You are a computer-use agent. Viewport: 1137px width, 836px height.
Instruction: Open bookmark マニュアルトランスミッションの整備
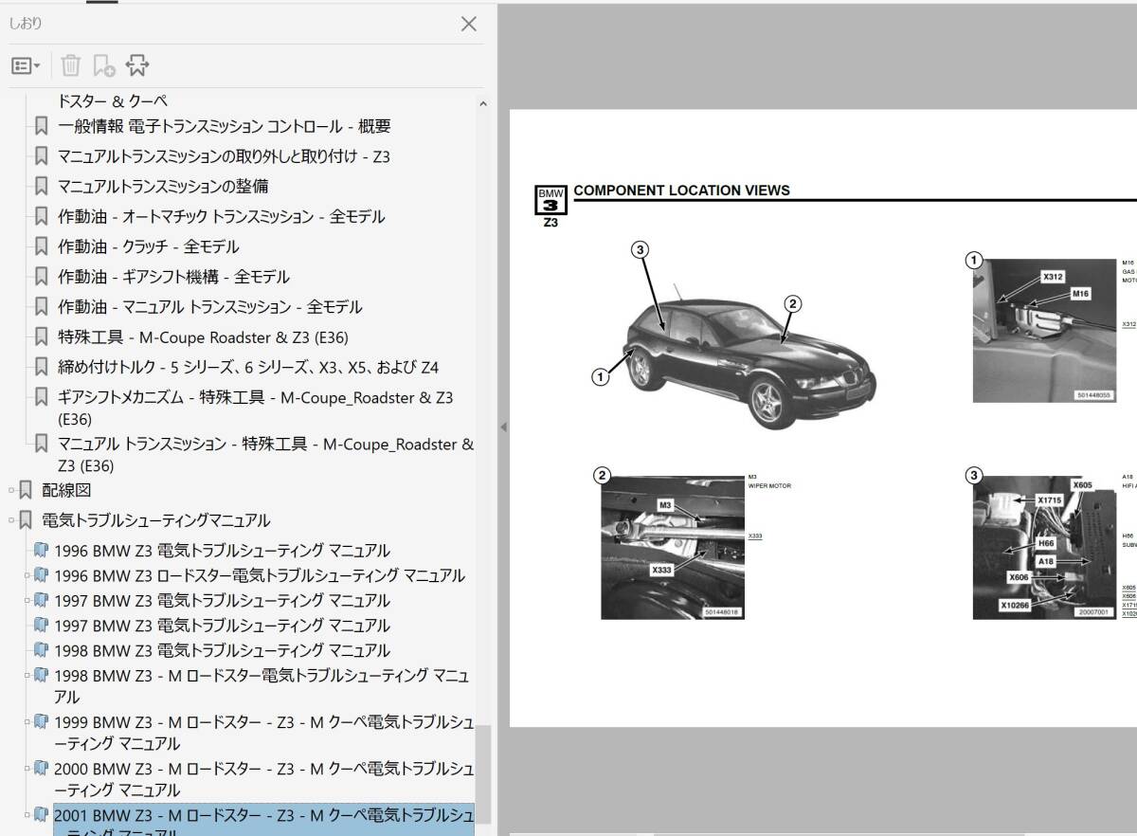tap(163, 187)
